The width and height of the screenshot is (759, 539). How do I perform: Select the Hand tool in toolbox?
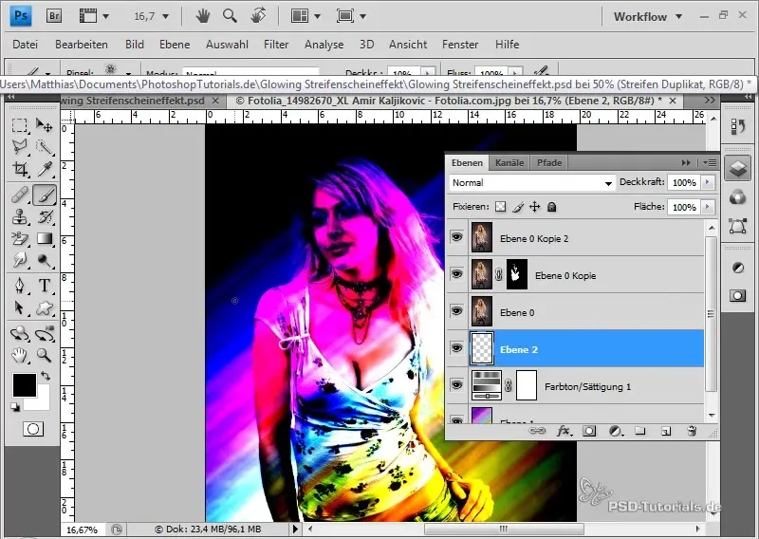click(x=19, y=356)
